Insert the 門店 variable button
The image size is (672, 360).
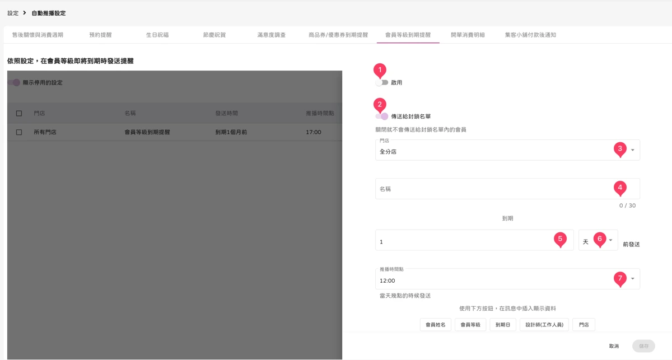(x=584, y=324)
